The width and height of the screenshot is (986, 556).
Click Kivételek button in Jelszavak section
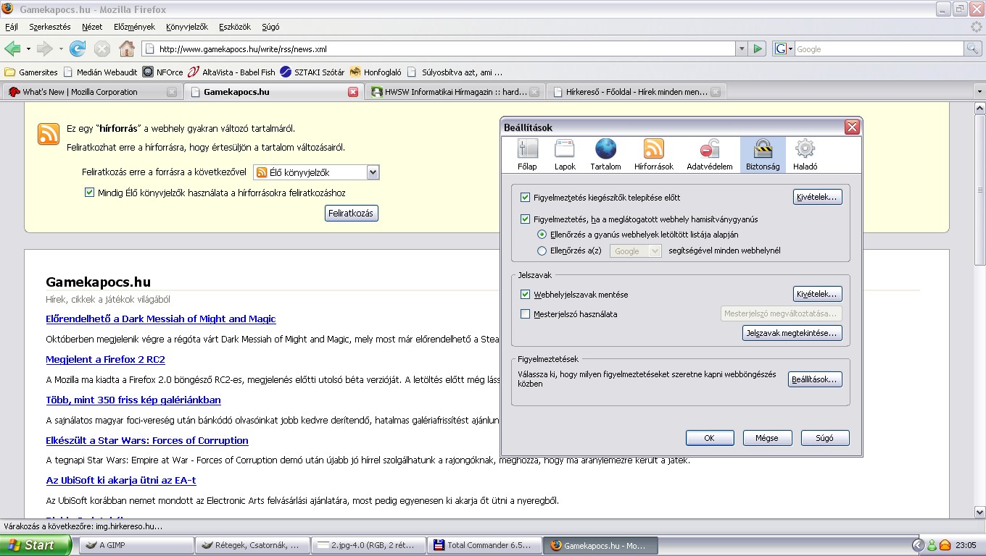(818, 294)
